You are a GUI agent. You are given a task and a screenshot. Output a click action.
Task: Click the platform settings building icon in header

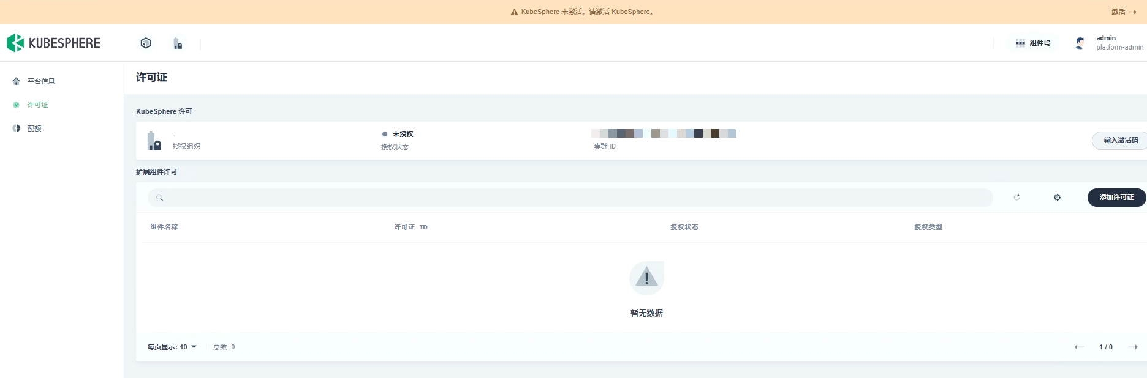178,43
